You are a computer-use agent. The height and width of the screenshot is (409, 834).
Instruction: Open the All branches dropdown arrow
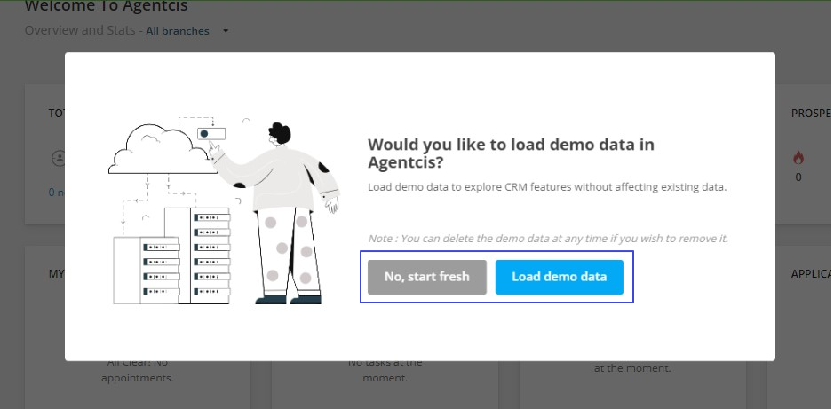[226, 31]
